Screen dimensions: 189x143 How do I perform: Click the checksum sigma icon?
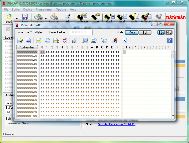(125, 40)
